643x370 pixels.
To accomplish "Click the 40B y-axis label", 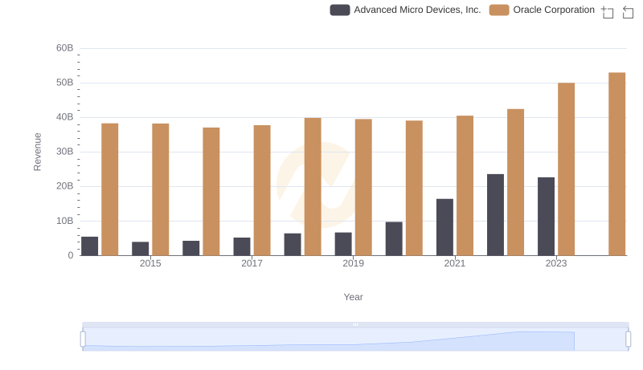I will pyautogui.click(x=65, y=117).
